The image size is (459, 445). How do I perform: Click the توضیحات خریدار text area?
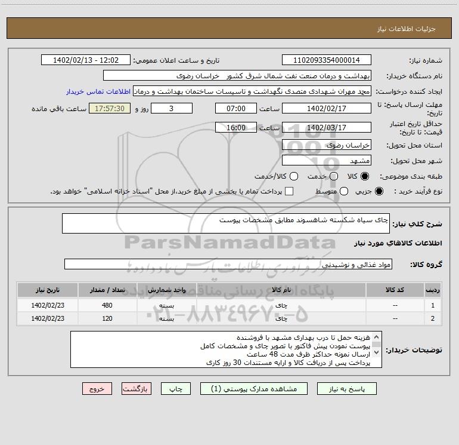click(226, 349)
